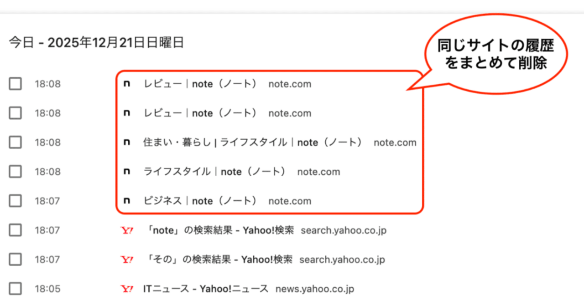This screenshot has height=305, width=584.
Task: Click the note.com icon beside ビジネス entry
Action: [127, 201]
